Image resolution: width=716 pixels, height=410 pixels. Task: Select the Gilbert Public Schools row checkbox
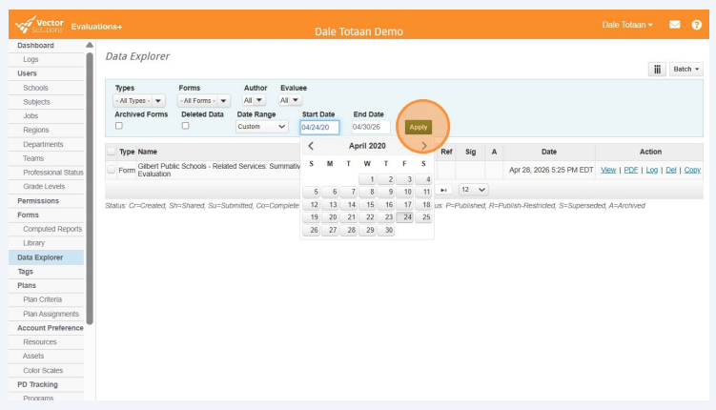[x=111, y=170]
